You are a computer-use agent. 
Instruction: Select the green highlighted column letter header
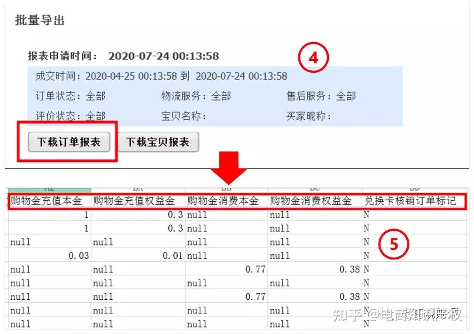pyautogui.click(x=49, y=189)
